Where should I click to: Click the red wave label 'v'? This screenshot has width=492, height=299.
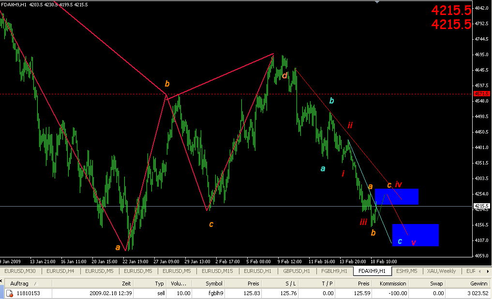[414, 242]
